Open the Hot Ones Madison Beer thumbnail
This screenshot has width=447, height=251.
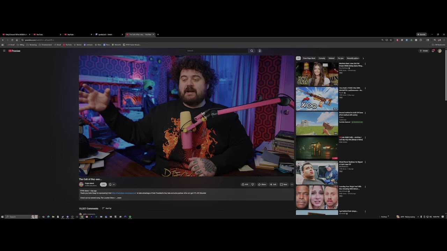point(317,74)
